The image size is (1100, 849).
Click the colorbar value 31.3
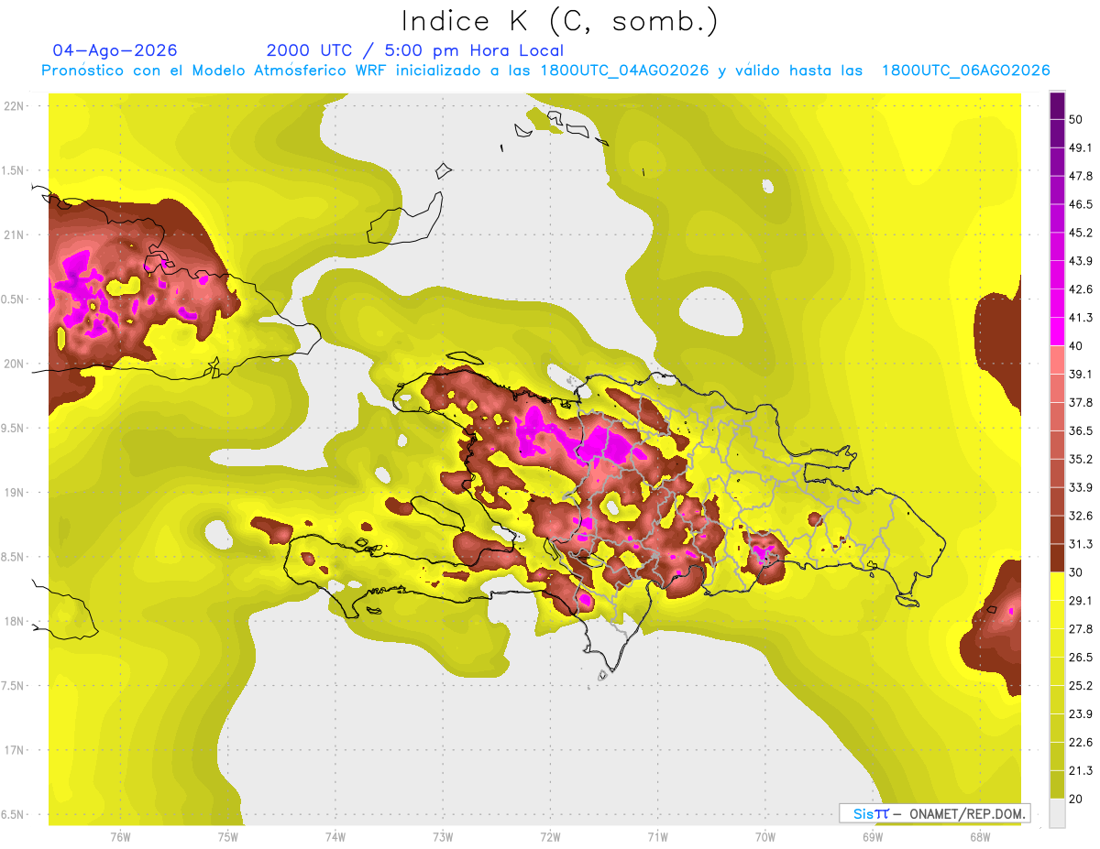click(1081, 545)
